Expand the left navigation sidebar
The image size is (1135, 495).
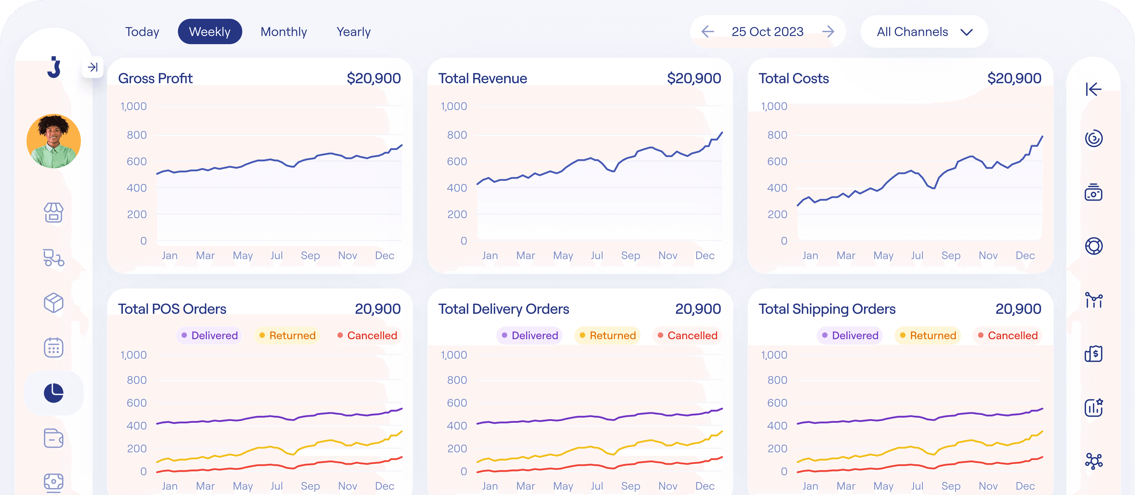pos(92,67)
